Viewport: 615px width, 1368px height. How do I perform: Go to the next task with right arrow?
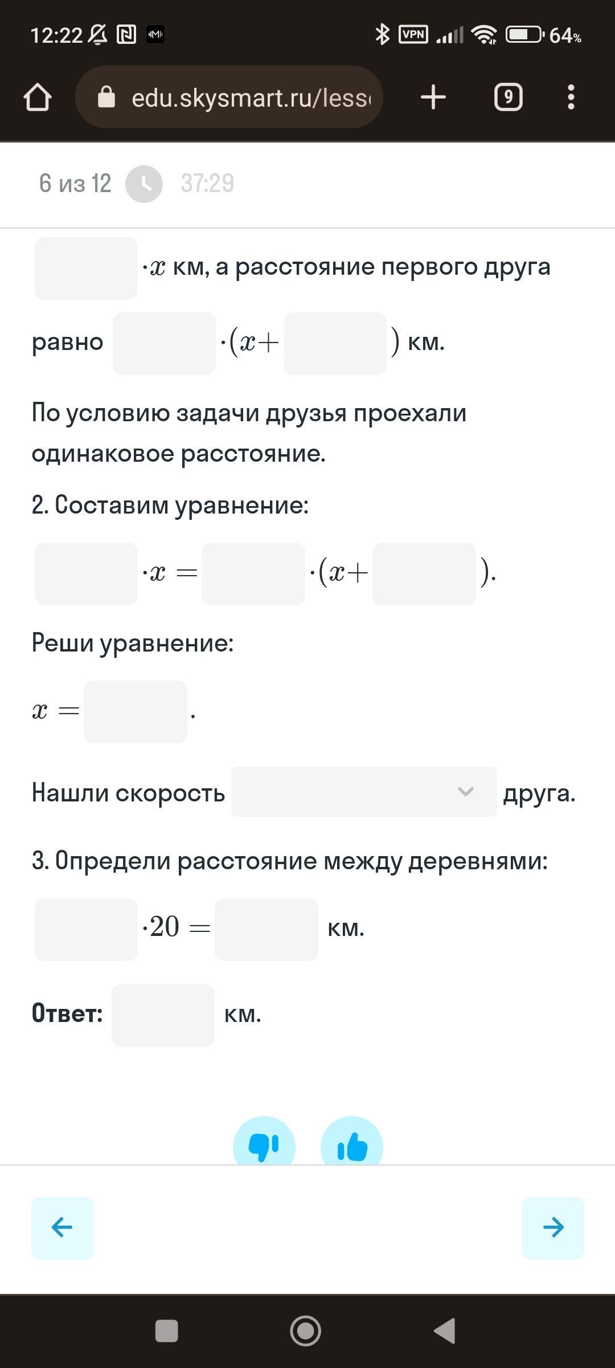(x=553, y=1228)
